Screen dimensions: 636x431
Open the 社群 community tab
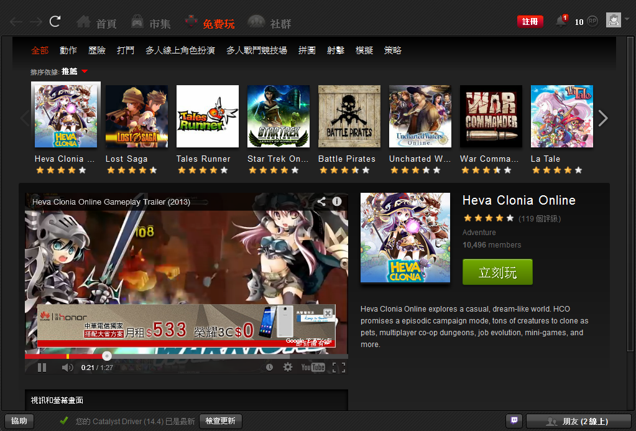(269, 23)
